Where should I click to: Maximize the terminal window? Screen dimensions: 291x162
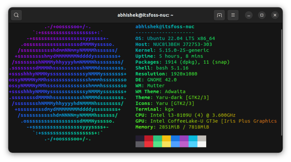(262, 15)
